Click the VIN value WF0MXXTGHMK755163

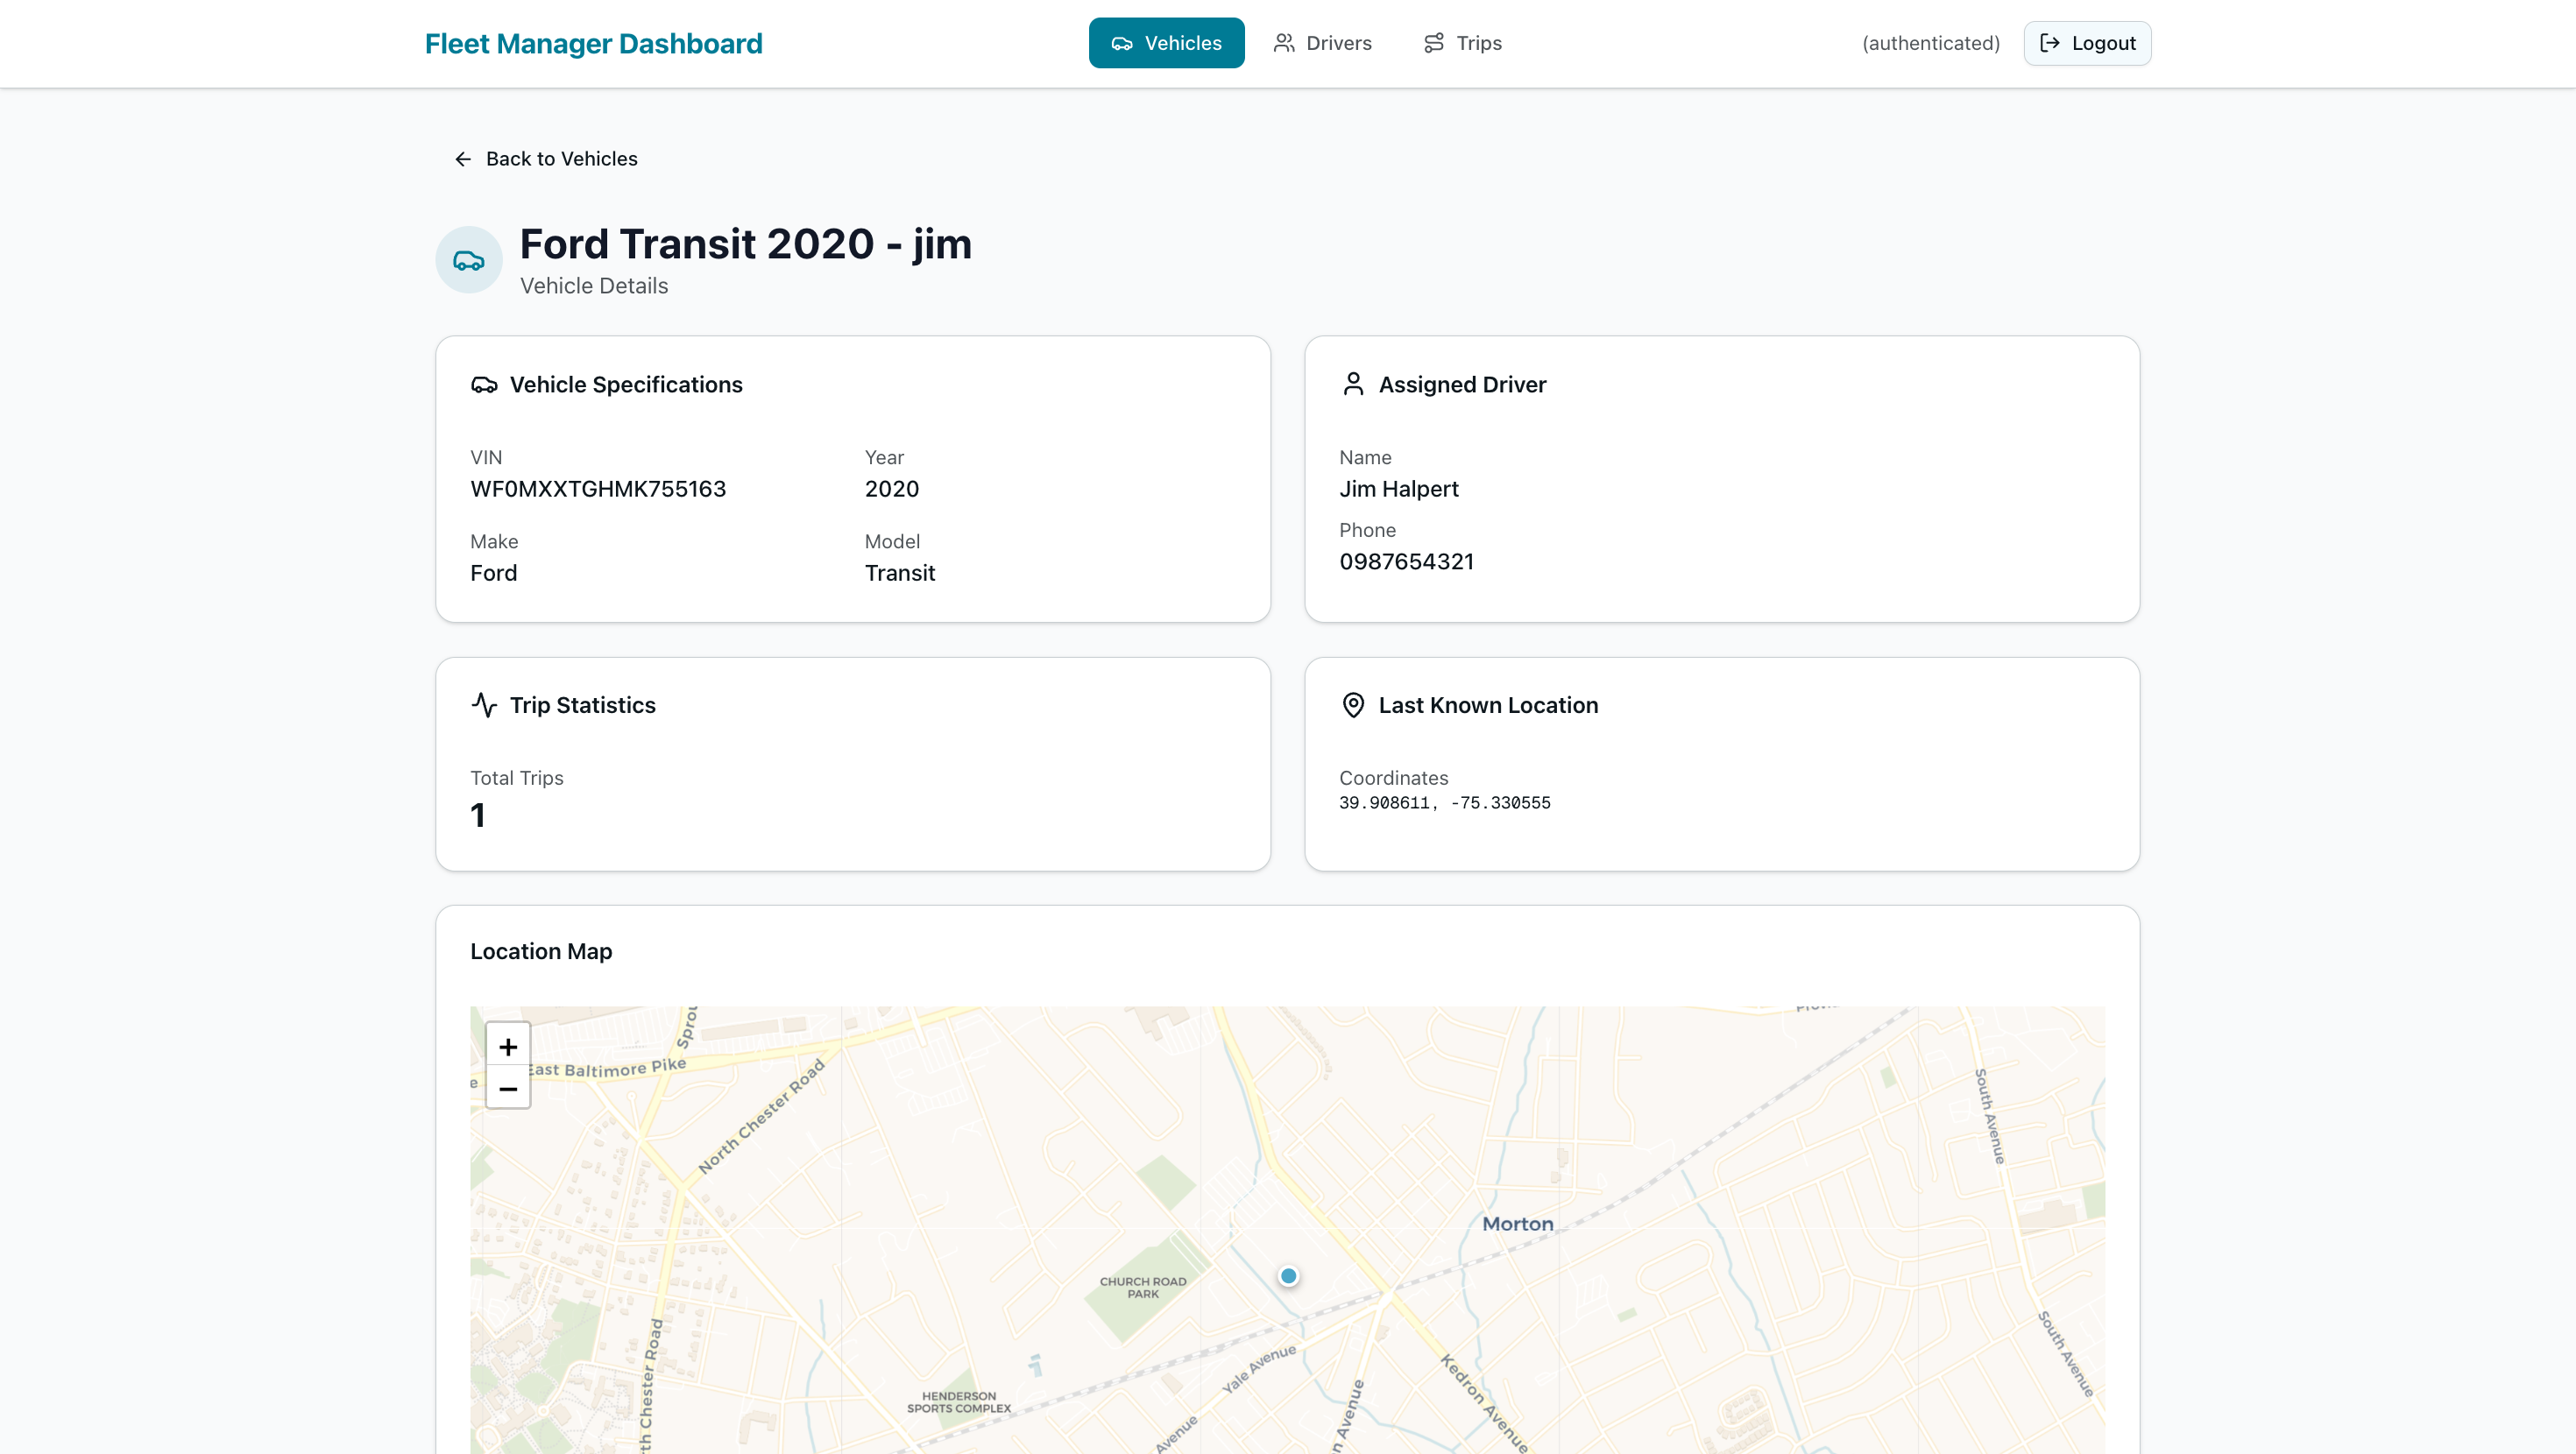point(598,489)
